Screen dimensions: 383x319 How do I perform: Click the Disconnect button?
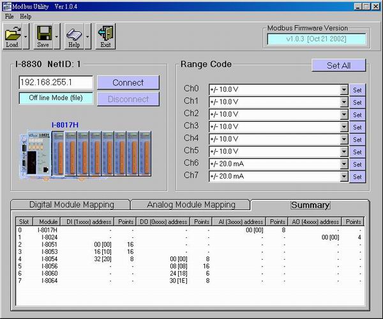pos(128,99)
